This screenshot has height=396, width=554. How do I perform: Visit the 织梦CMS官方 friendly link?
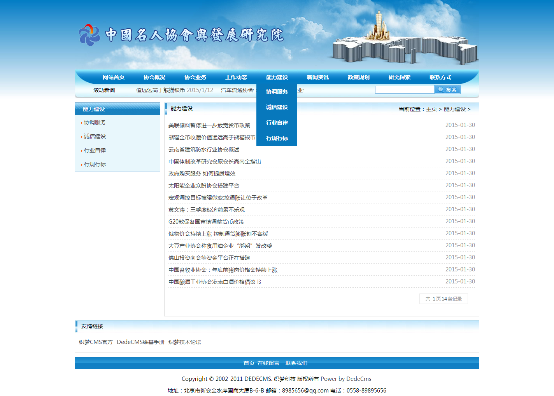[96, 342]
